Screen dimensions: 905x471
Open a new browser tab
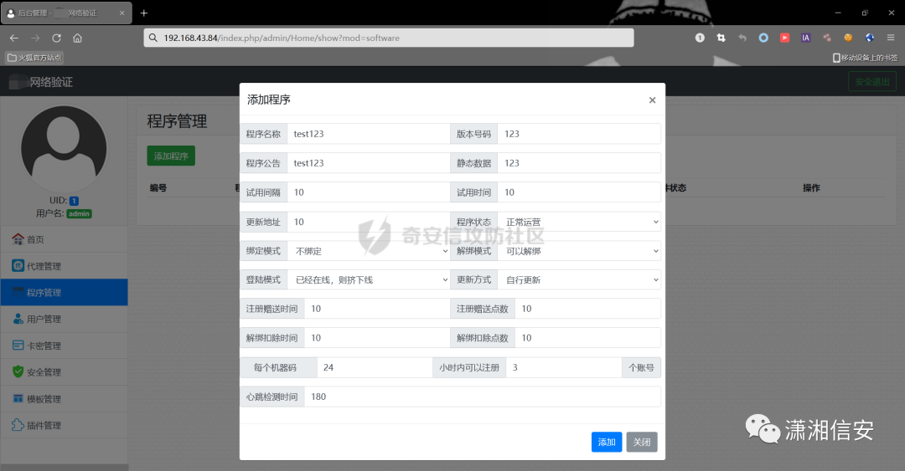(x=144, y=13)
